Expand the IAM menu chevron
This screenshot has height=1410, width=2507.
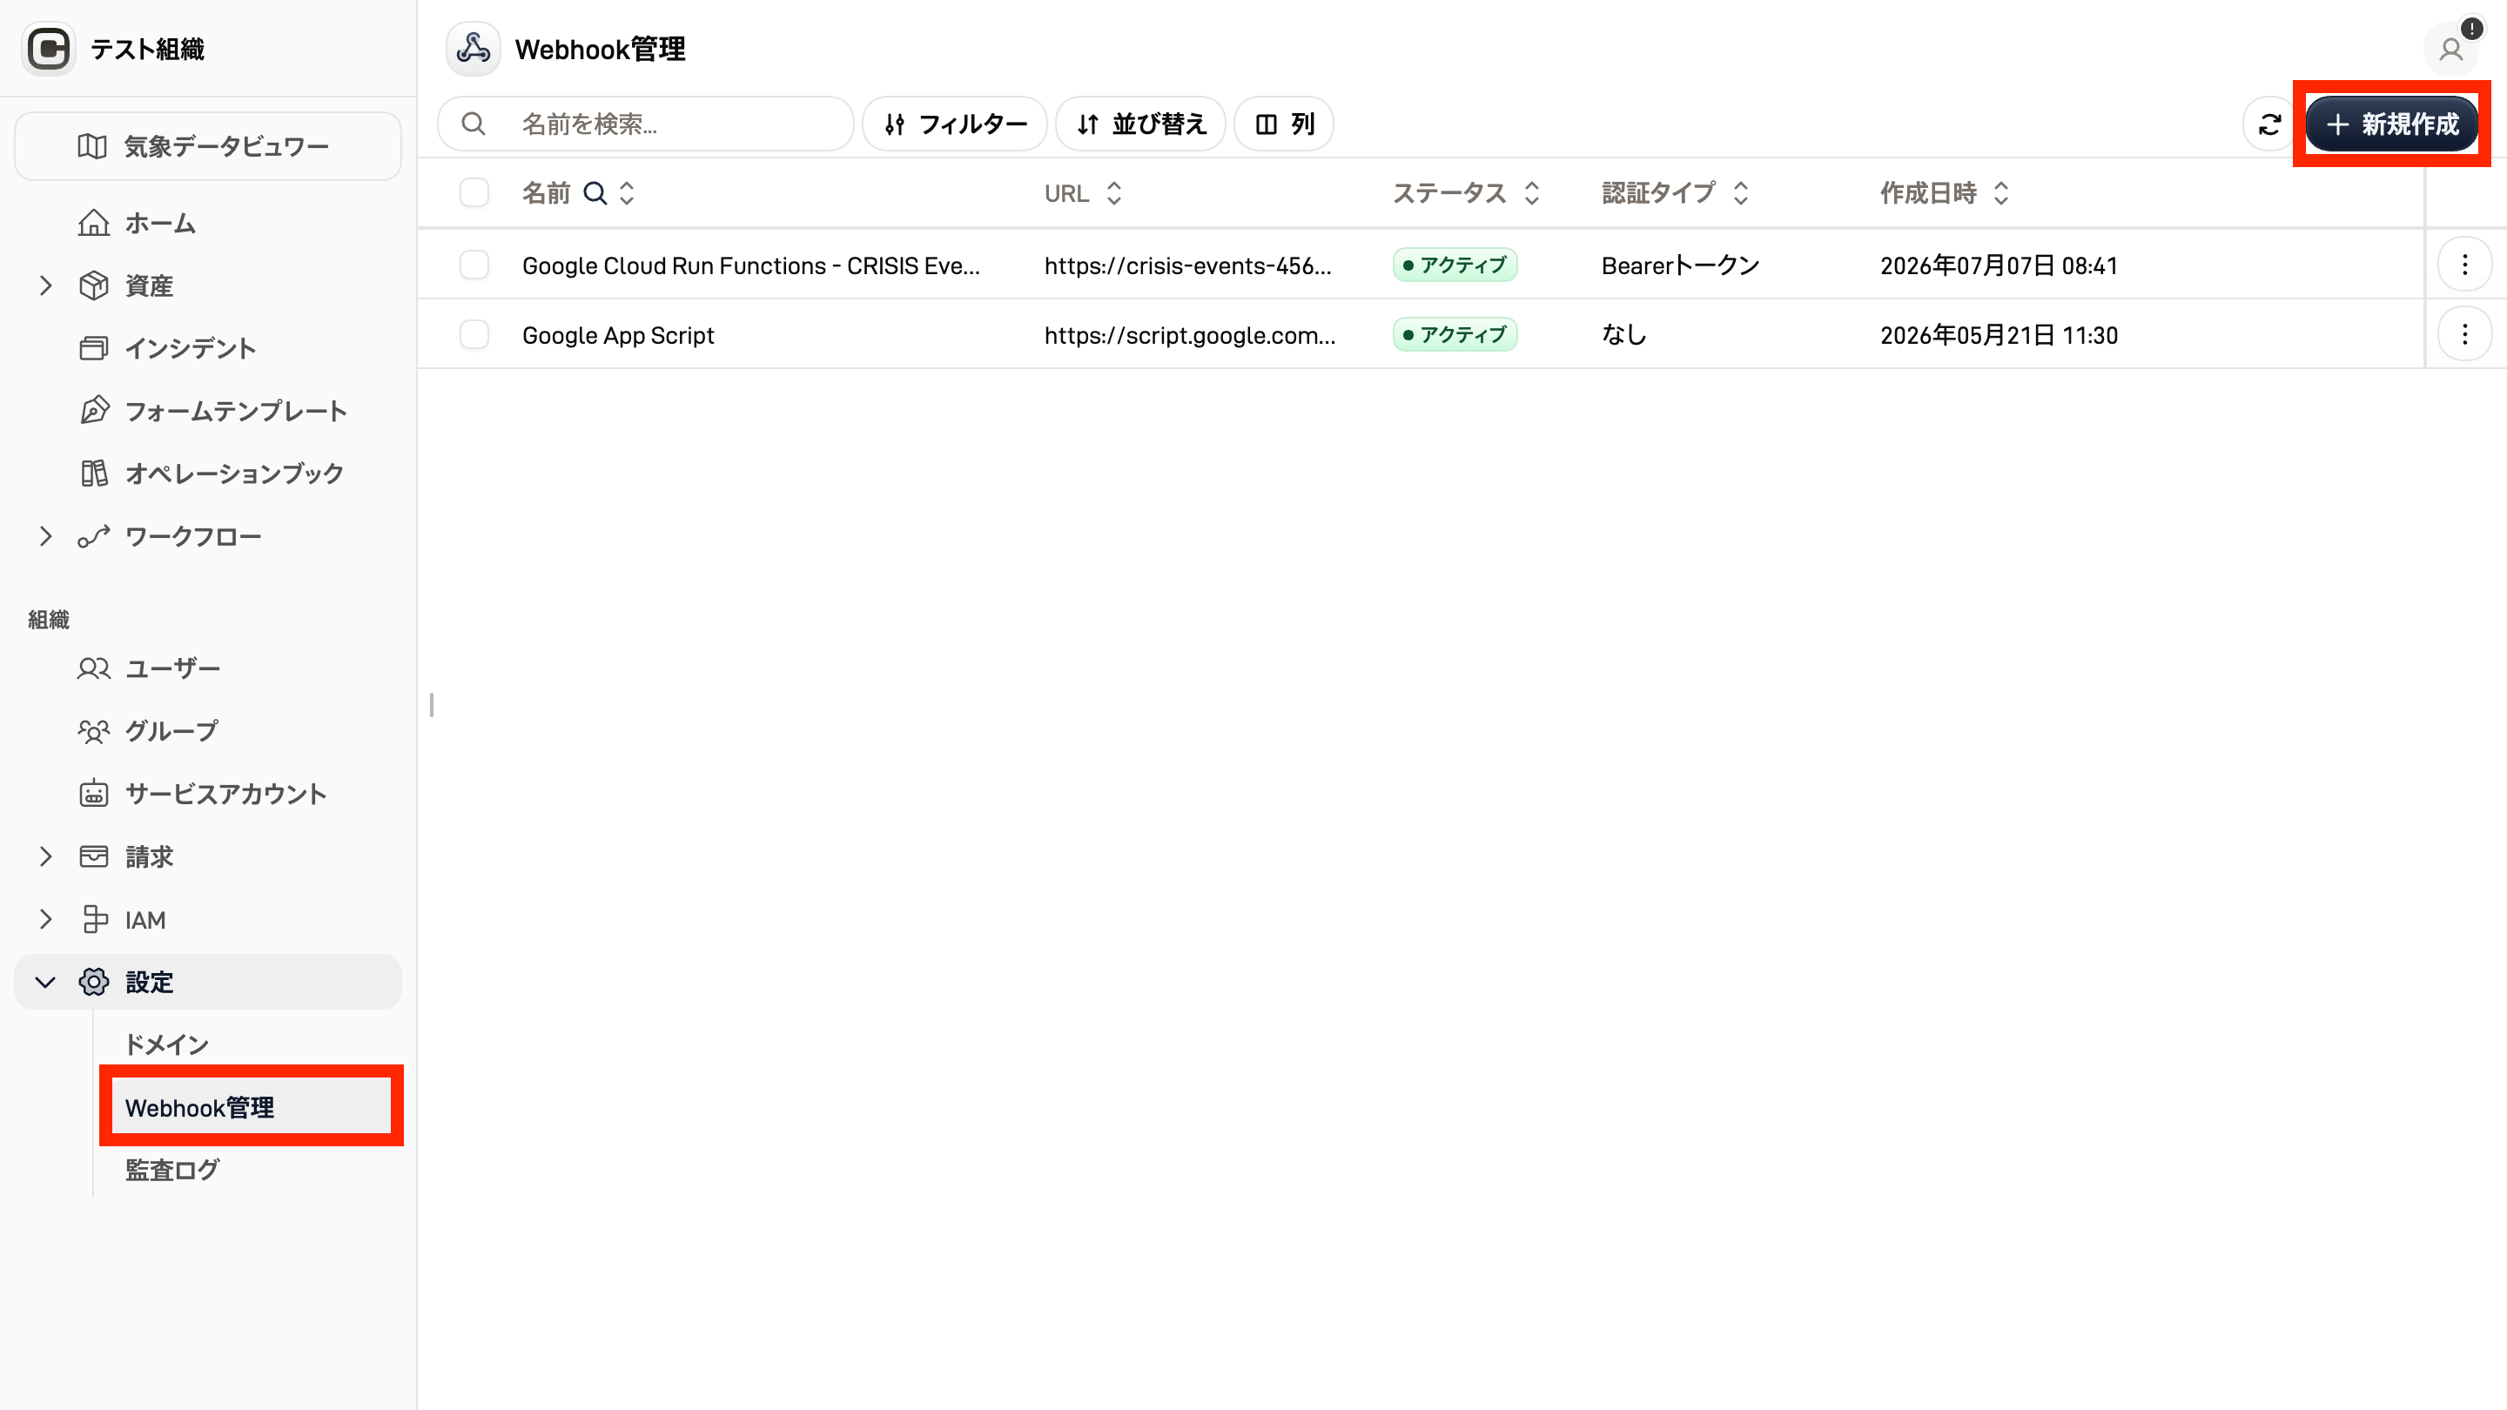[x=44, y=920]
